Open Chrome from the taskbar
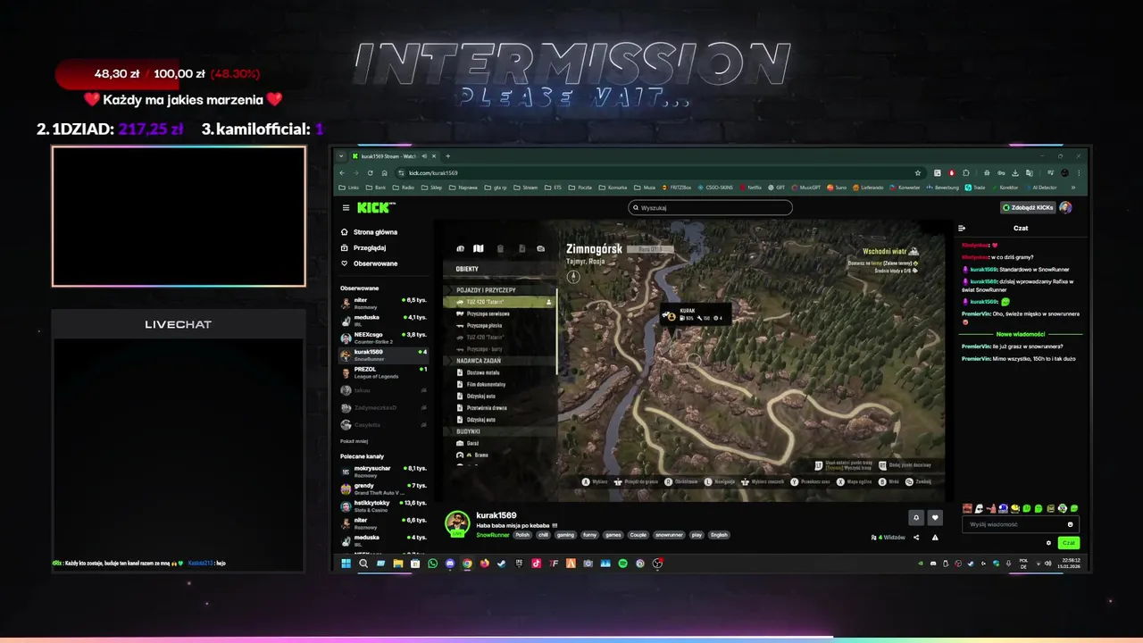 coord(467,564)
